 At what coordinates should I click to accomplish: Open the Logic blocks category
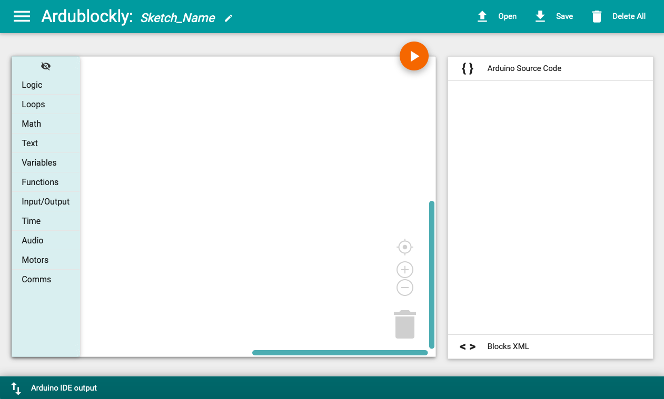coord(32,85)
